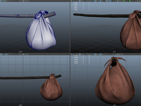Toggle X-Ray mode in front view panel toolbar
The image size is (141, 106).
tap(23, 54)
